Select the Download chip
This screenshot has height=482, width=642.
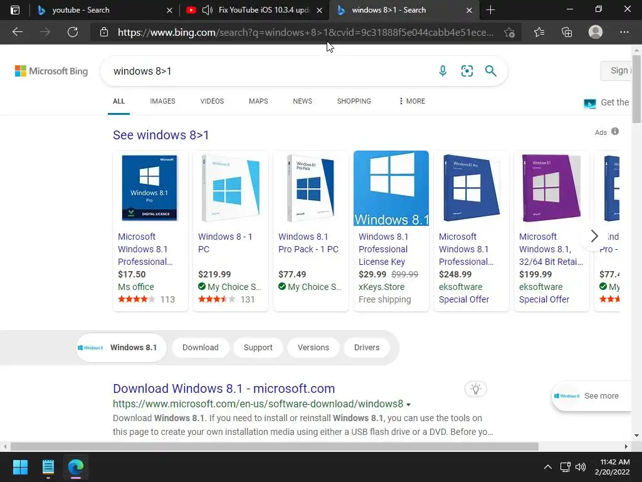click(x=200, y=348)
